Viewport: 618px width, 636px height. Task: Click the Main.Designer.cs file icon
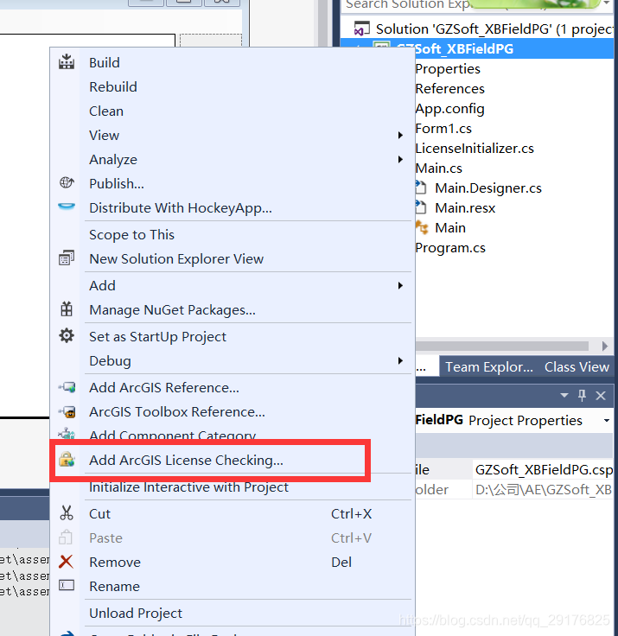click(x=421, y=188)
